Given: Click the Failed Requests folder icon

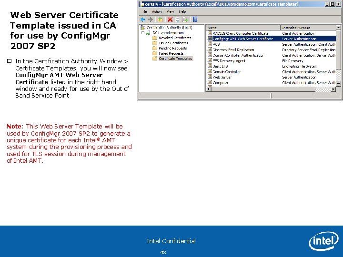Looking at the screenshot, I should pos(155,53).
